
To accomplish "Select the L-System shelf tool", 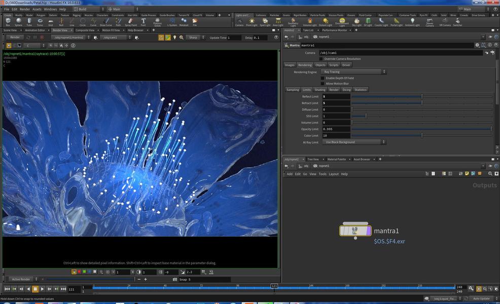I will pyautogui.click(x=172, y=22).
